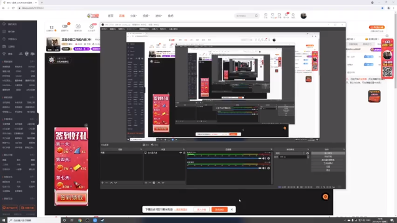Viewport: 397px width, 223px height.
Task: Go to 鱼吧 tab on Douyu
Action: tap(171, 15)
